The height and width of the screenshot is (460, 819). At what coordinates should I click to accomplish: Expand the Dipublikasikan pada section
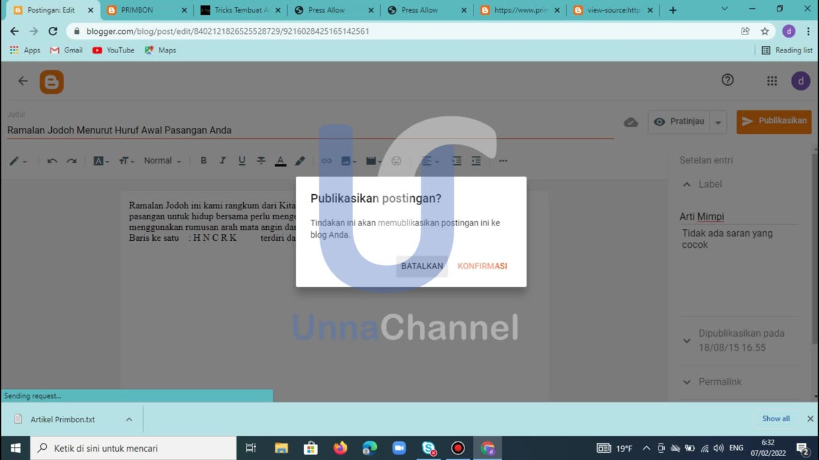click(687, 341)
